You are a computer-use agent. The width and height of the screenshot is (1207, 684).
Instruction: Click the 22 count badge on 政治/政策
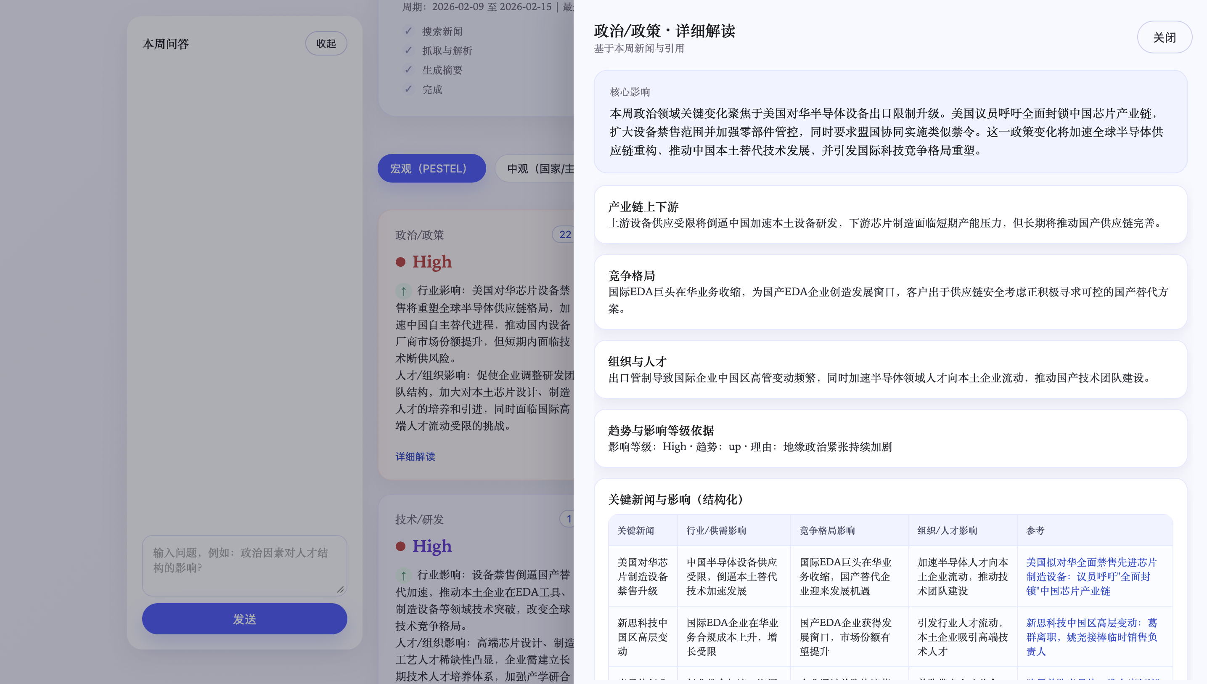coord(564,234)
